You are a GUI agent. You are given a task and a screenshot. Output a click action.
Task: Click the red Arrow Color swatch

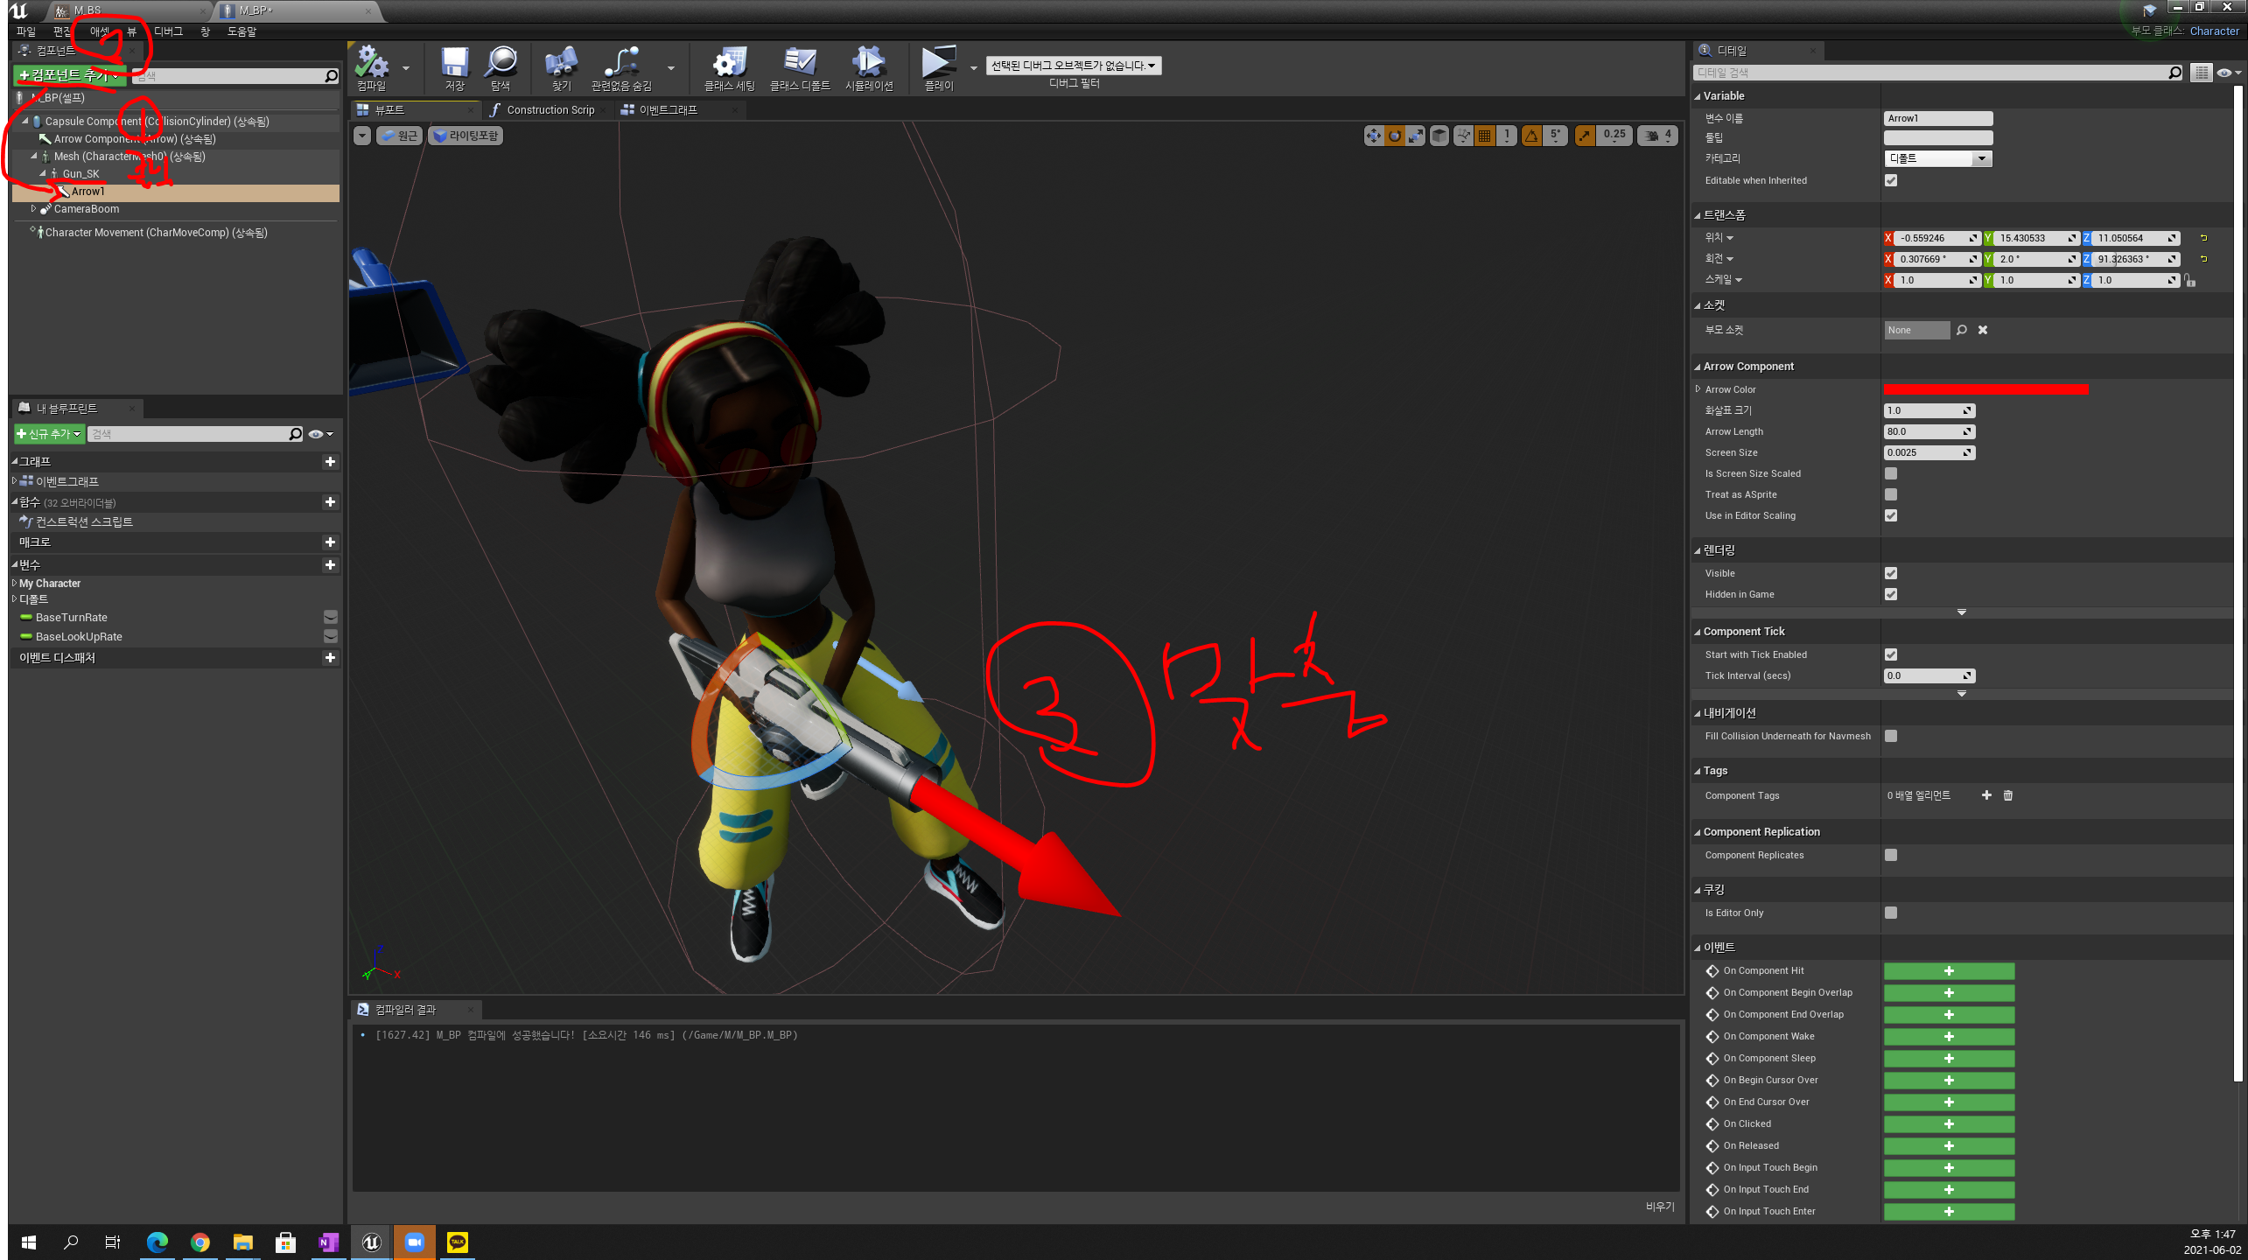click(1985, 389)
